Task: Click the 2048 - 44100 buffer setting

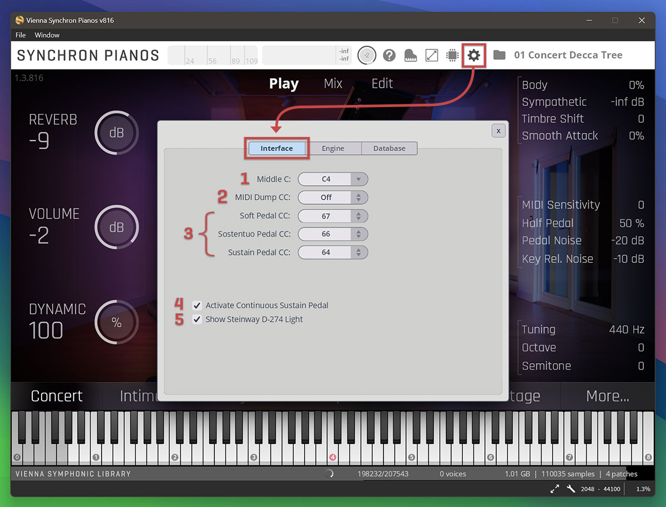Action: (599, 489)
